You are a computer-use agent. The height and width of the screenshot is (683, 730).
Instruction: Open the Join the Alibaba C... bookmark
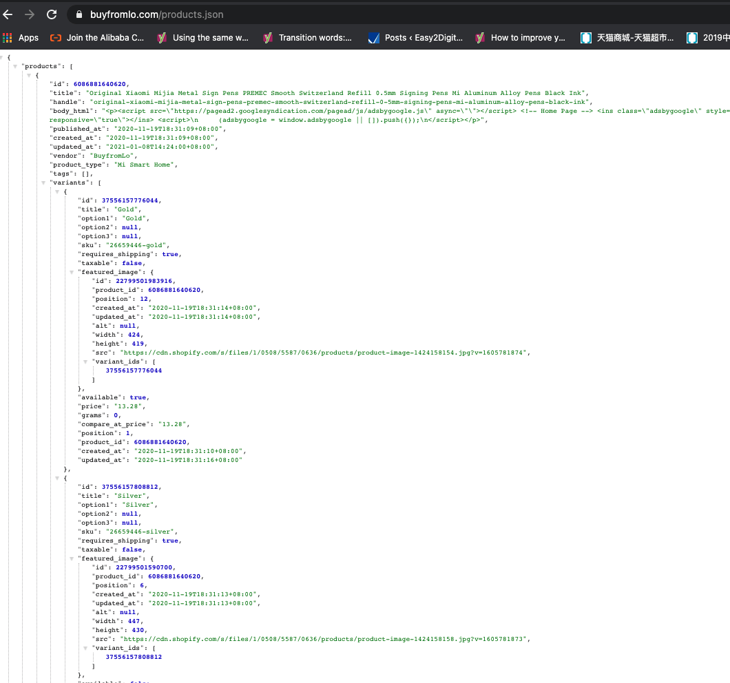(x=97, y=38)
